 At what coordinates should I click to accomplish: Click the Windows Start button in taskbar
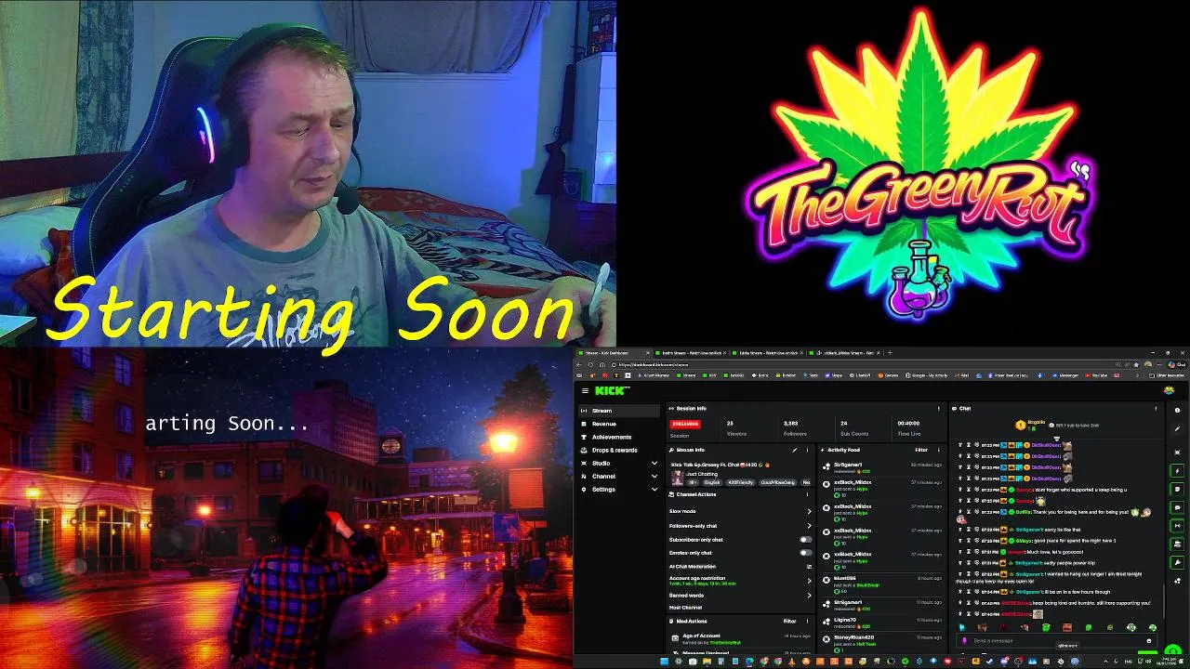coord(664,662)
